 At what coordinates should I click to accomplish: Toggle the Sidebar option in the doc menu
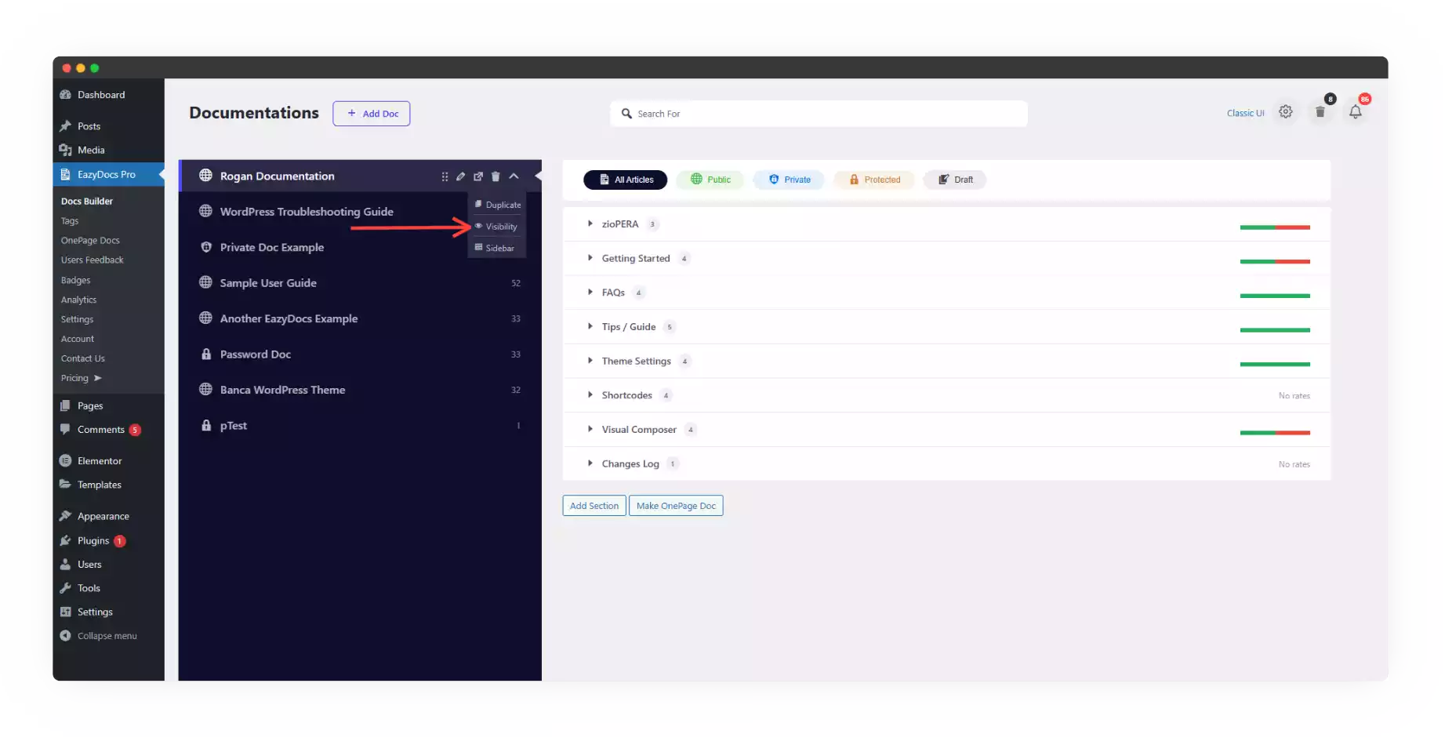(x=496, y=247)
